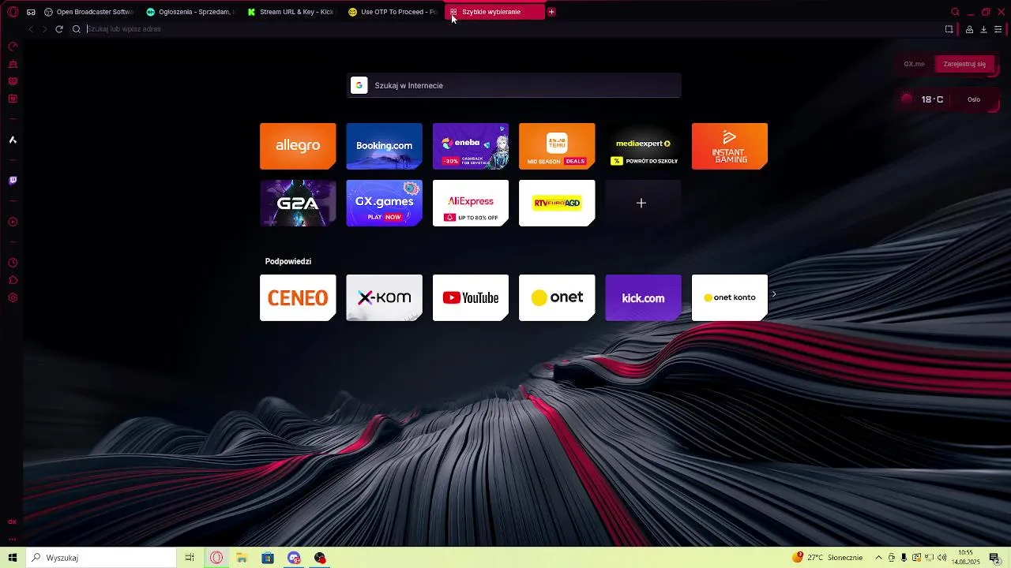The image size is (1011, 568).
Task: Open the Aria AI sidebar icon
Action: pyautogui.click(x=13, y=140)
